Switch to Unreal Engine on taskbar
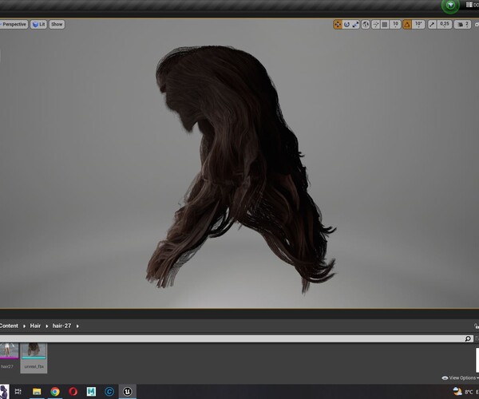Screen dimensions: 479x399 coord(128,391)
